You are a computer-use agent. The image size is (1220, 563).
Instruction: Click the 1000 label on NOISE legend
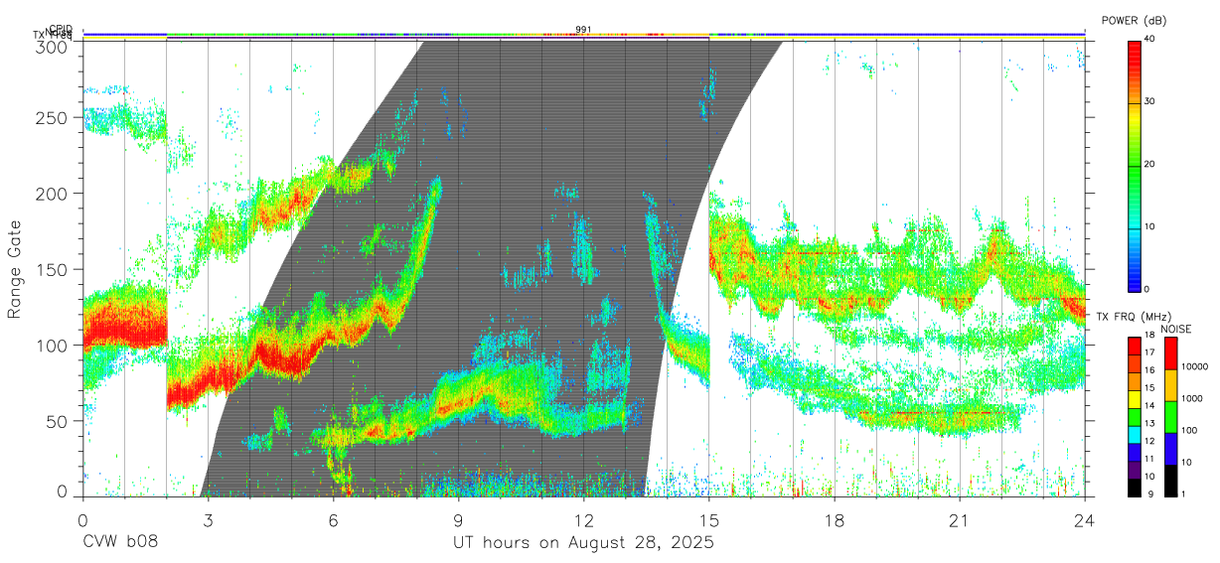[x=1192, y=398]
